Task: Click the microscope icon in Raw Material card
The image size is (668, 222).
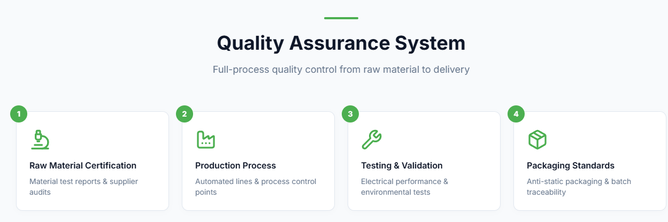Action: [x=40, y=140]
